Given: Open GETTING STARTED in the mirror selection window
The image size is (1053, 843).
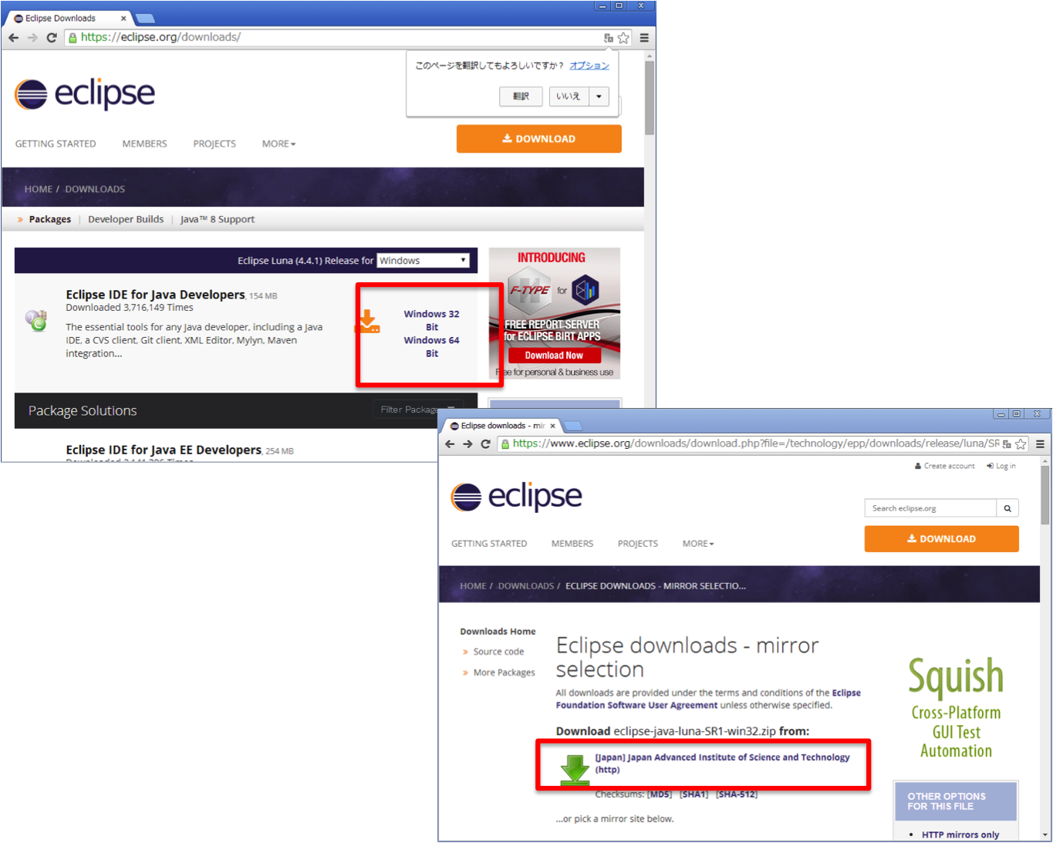Looking at the screenshot, I should 489,544.
